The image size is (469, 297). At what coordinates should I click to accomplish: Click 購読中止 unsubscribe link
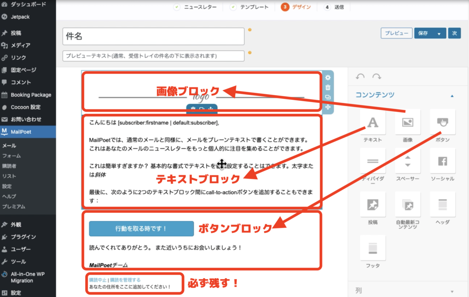98,280
